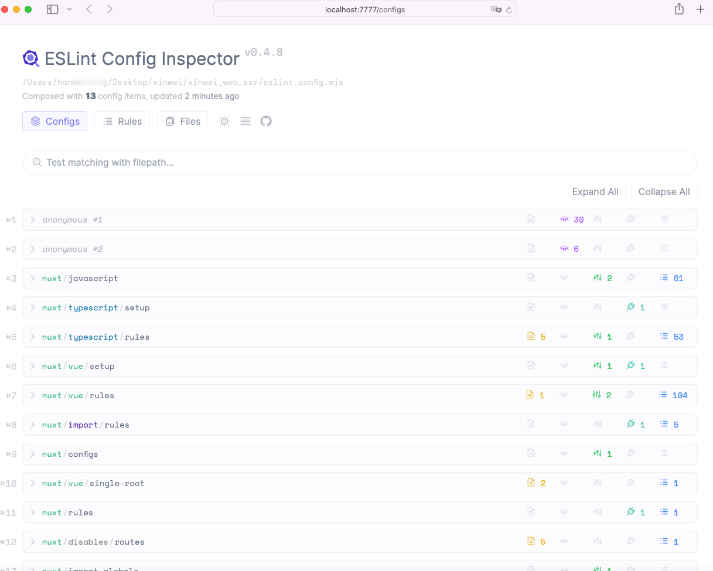Click the plugins badge on nuxt/rules row
The image size is (713, 571).
point(636,512)
